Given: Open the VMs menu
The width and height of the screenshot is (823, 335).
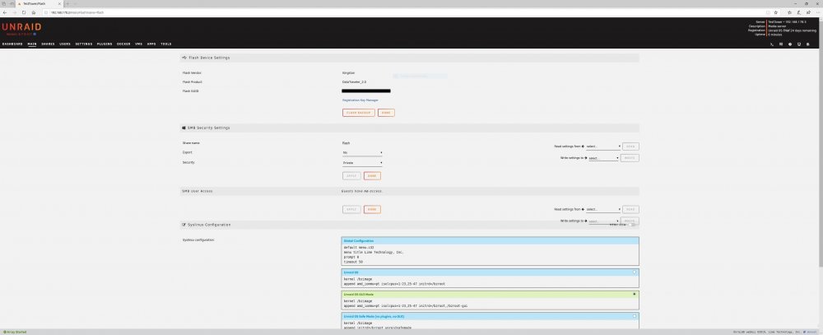Looking at the screenshot, I should [138, 44].
